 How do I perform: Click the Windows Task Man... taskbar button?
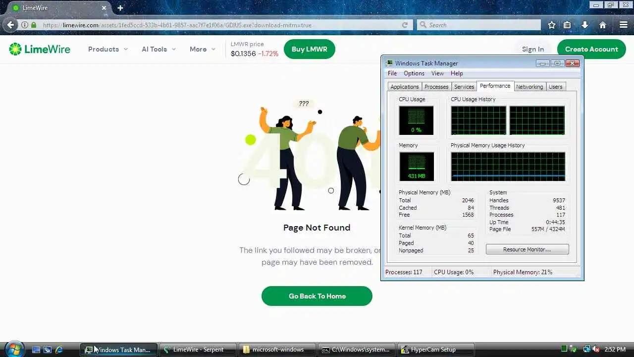(x=119, y=350)
